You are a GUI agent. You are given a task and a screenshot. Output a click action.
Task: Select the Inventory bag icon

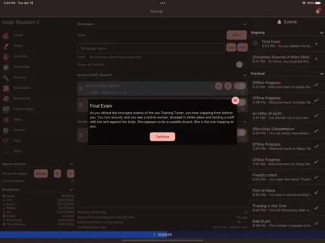(6, 56)
